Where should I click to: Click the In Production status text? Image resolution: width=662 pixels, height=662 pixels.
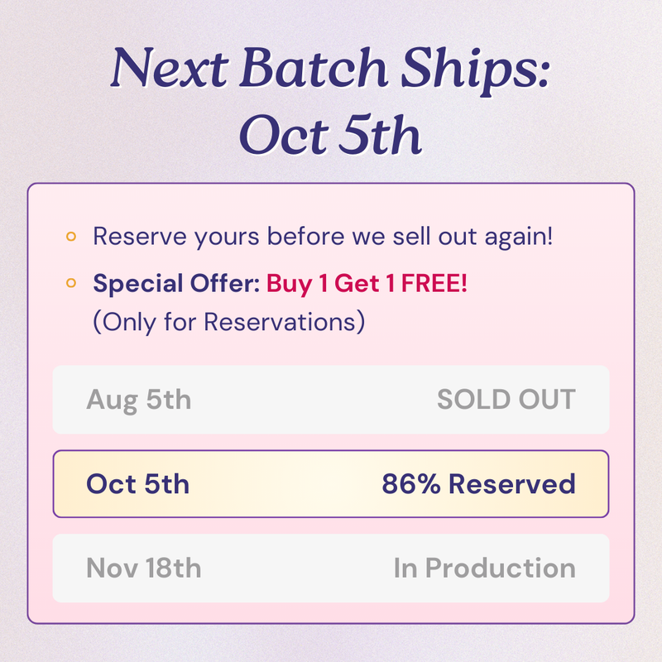coord(485,568)
